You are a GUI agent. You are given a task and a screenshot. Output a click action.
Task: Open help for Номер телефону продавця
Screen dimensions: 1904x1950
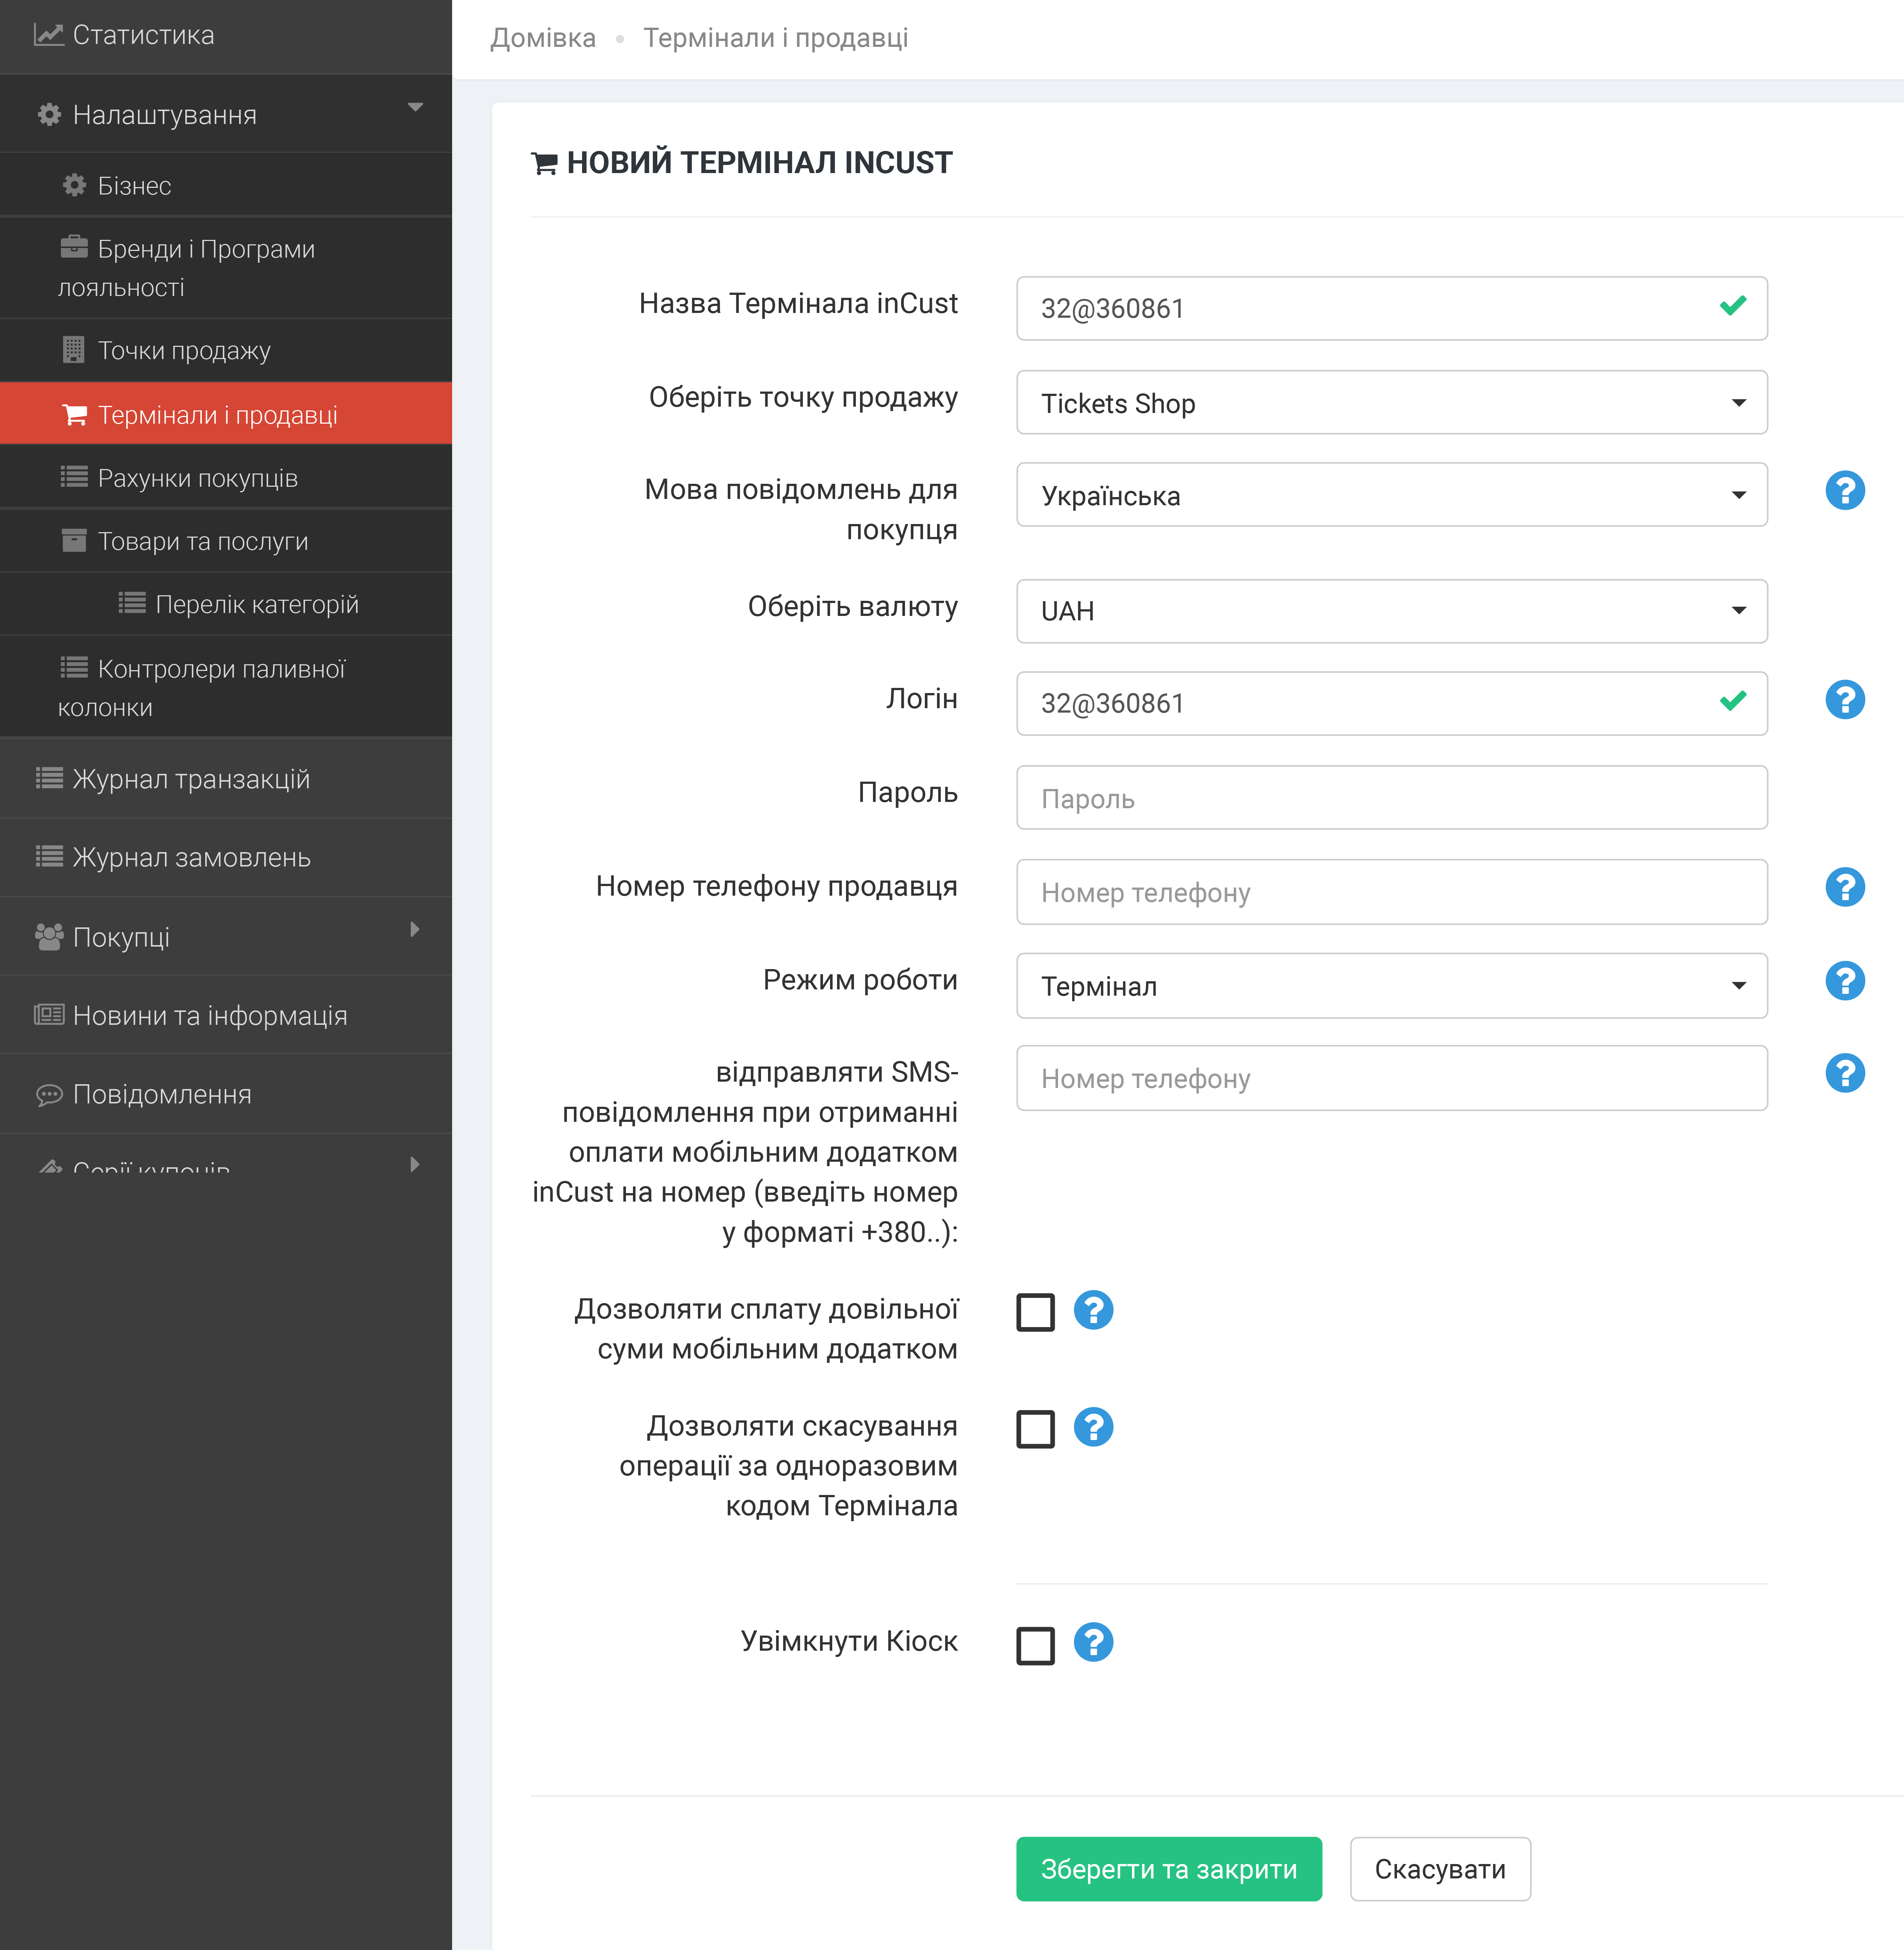tap(1845, 887)
